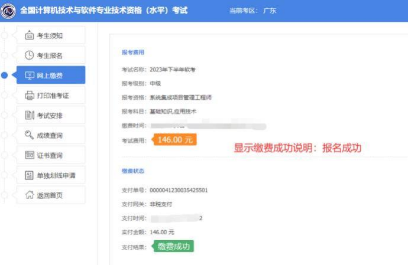The height and width of the screenshot is (265, 408).
Task: Click the qualification 系统集成项目管理工程师
Action: (180, 97)
